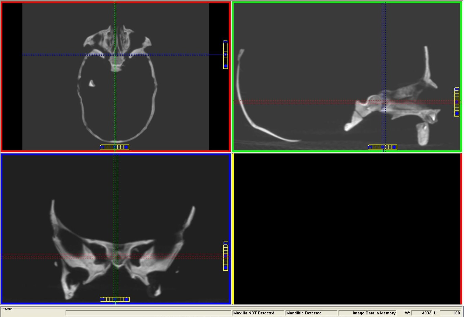This screenshot has height=317, width=464.
Task: Click the M icon on coronal view's bottom slider
Action: (x=103, y=299)
